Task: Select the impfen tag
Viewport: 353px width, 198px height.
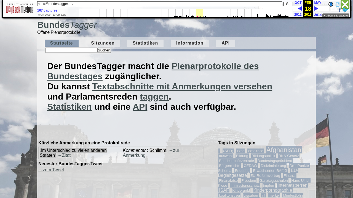Action: click(x=268, y=185)
